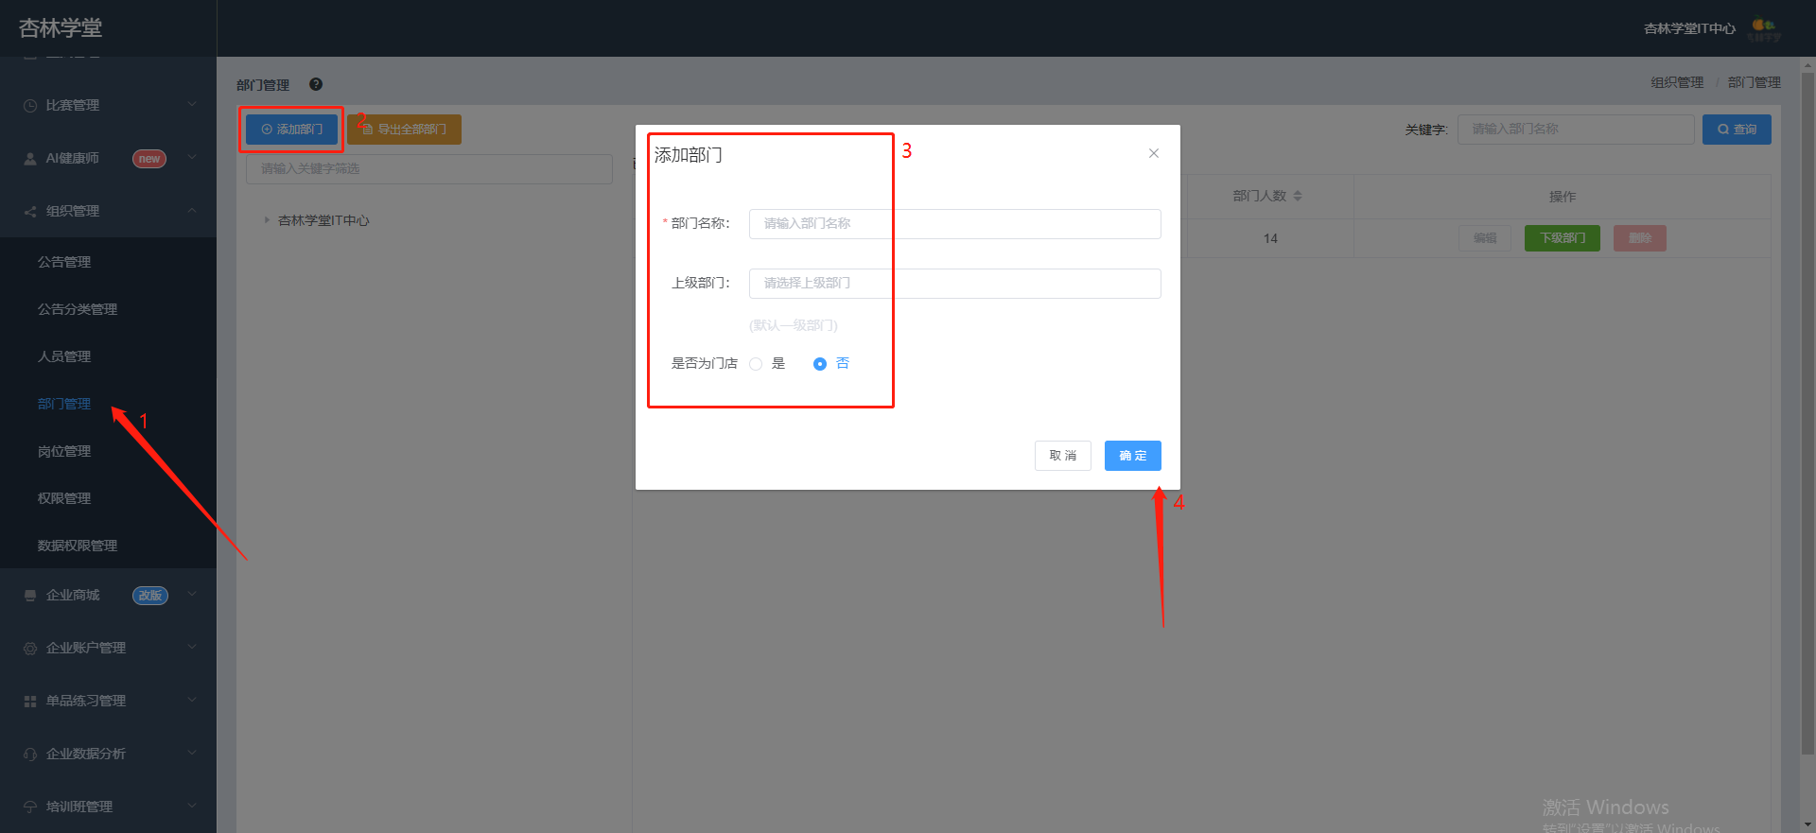This screenshot has width=1816, height=833.
Task: Focus the 关键字 department name search field
Action: [1576, 130]
